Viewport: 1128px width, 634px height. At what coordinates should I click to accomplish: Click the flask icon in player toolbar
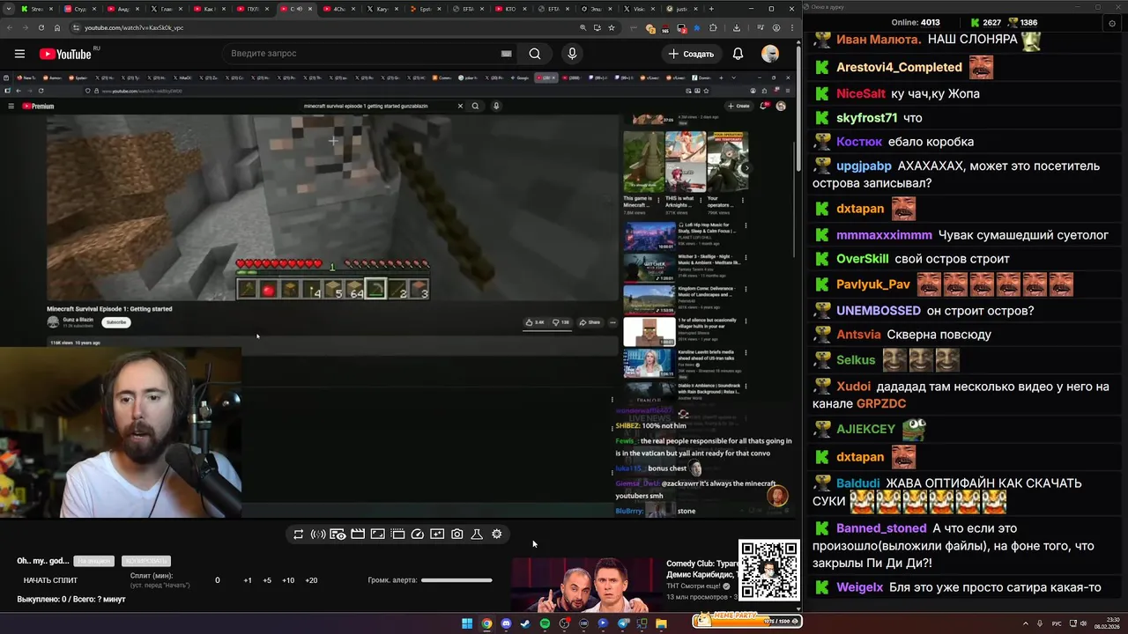477,534
